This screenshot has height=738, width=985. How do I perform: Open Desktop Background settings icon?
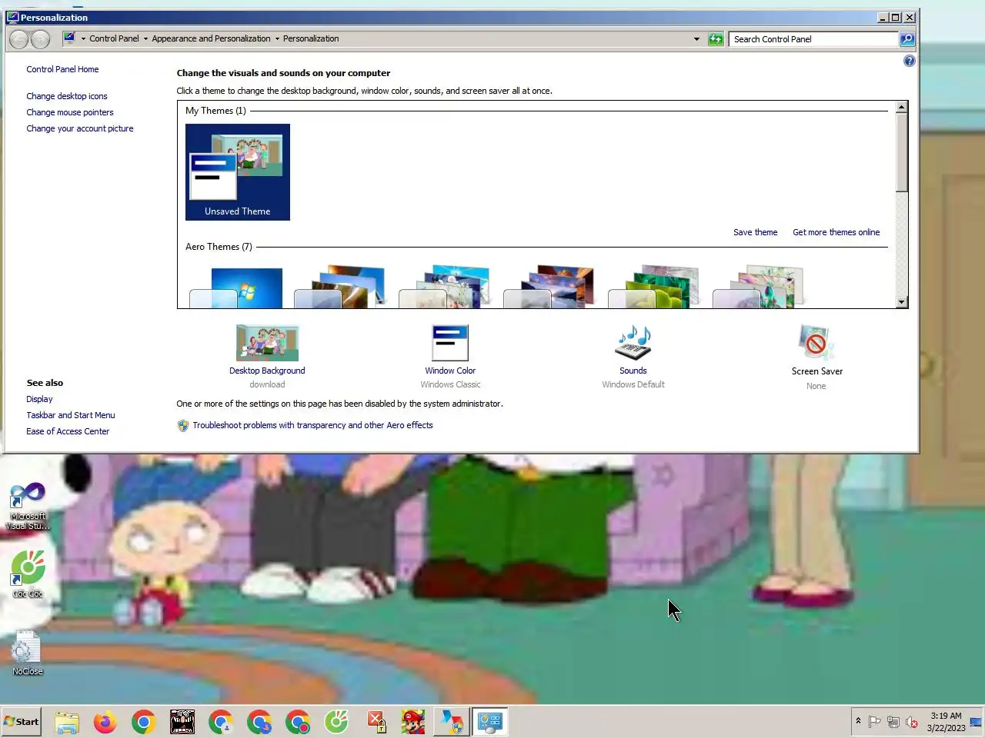point(267,343)
